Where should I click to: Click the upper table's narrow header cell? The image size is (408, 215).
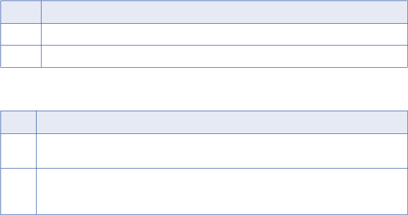[x=21, y=12]
